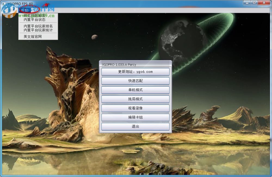272x177 pixels.
Task: Click the 退出 (Exit) button
Action: point(135,126)
